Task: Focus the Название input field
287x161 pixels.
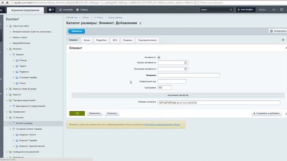Action: (x=188, y=75)
